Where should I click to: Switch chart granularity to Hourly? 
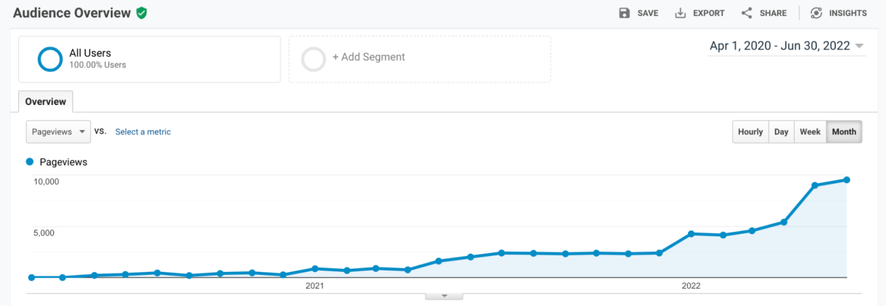click(751, 132)
